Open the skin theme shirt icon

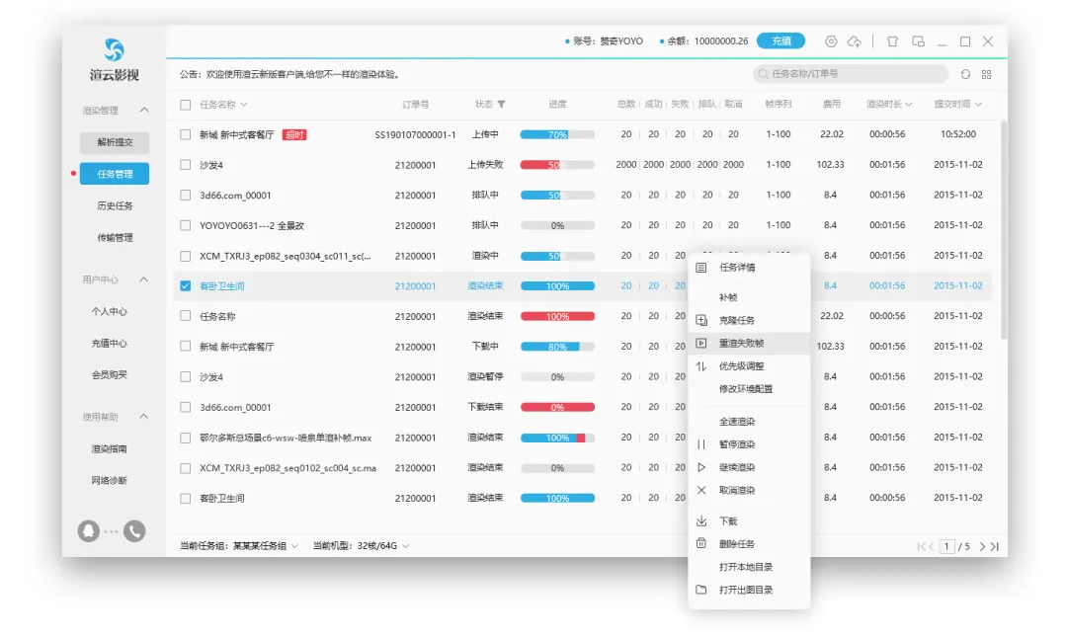[x=892, y=41]
